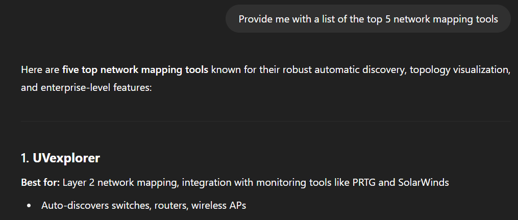
Task: Click the horizontal divider line above UVexplorer
Action: pyautogui.click(x=266, y=121)
